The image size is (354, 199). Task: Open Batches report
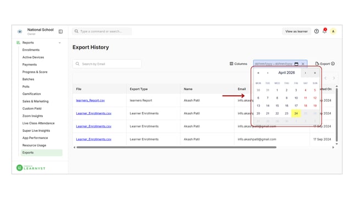(28, 79)
